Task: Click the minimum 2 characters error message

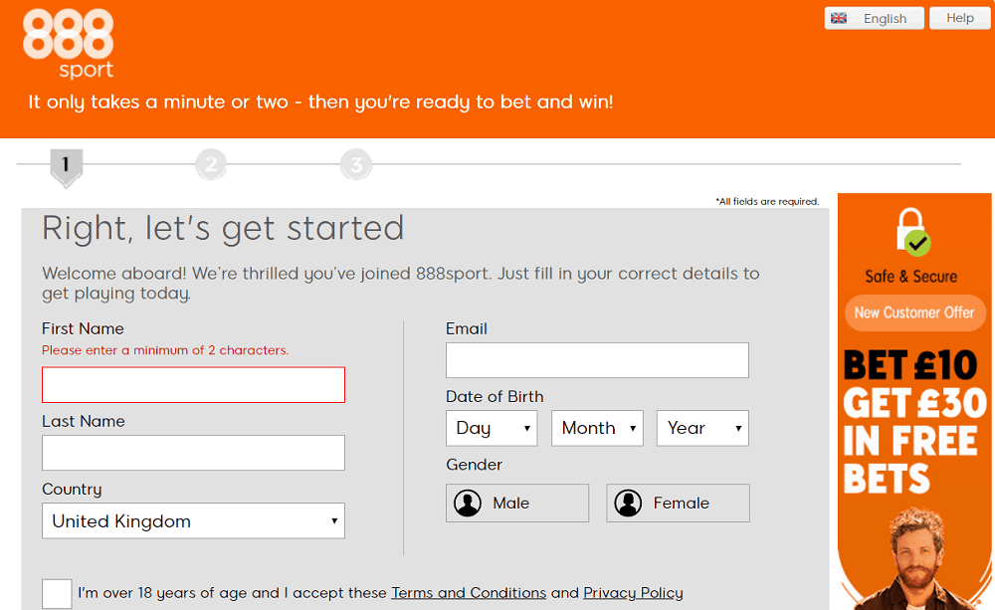Action: click(165, 350)
